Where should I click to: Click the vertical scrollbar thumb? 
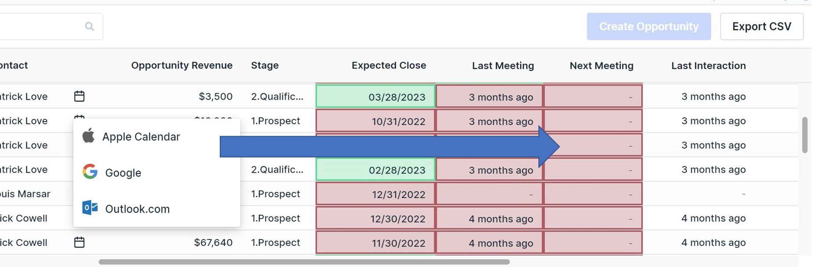pos(805,135)
